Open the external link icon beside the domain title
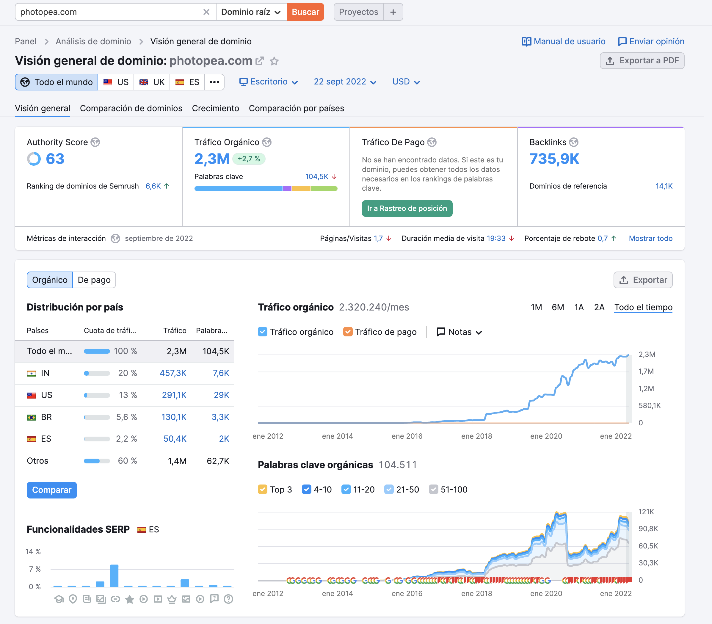This screenshot has width=712, height=624. click(259, 61)
